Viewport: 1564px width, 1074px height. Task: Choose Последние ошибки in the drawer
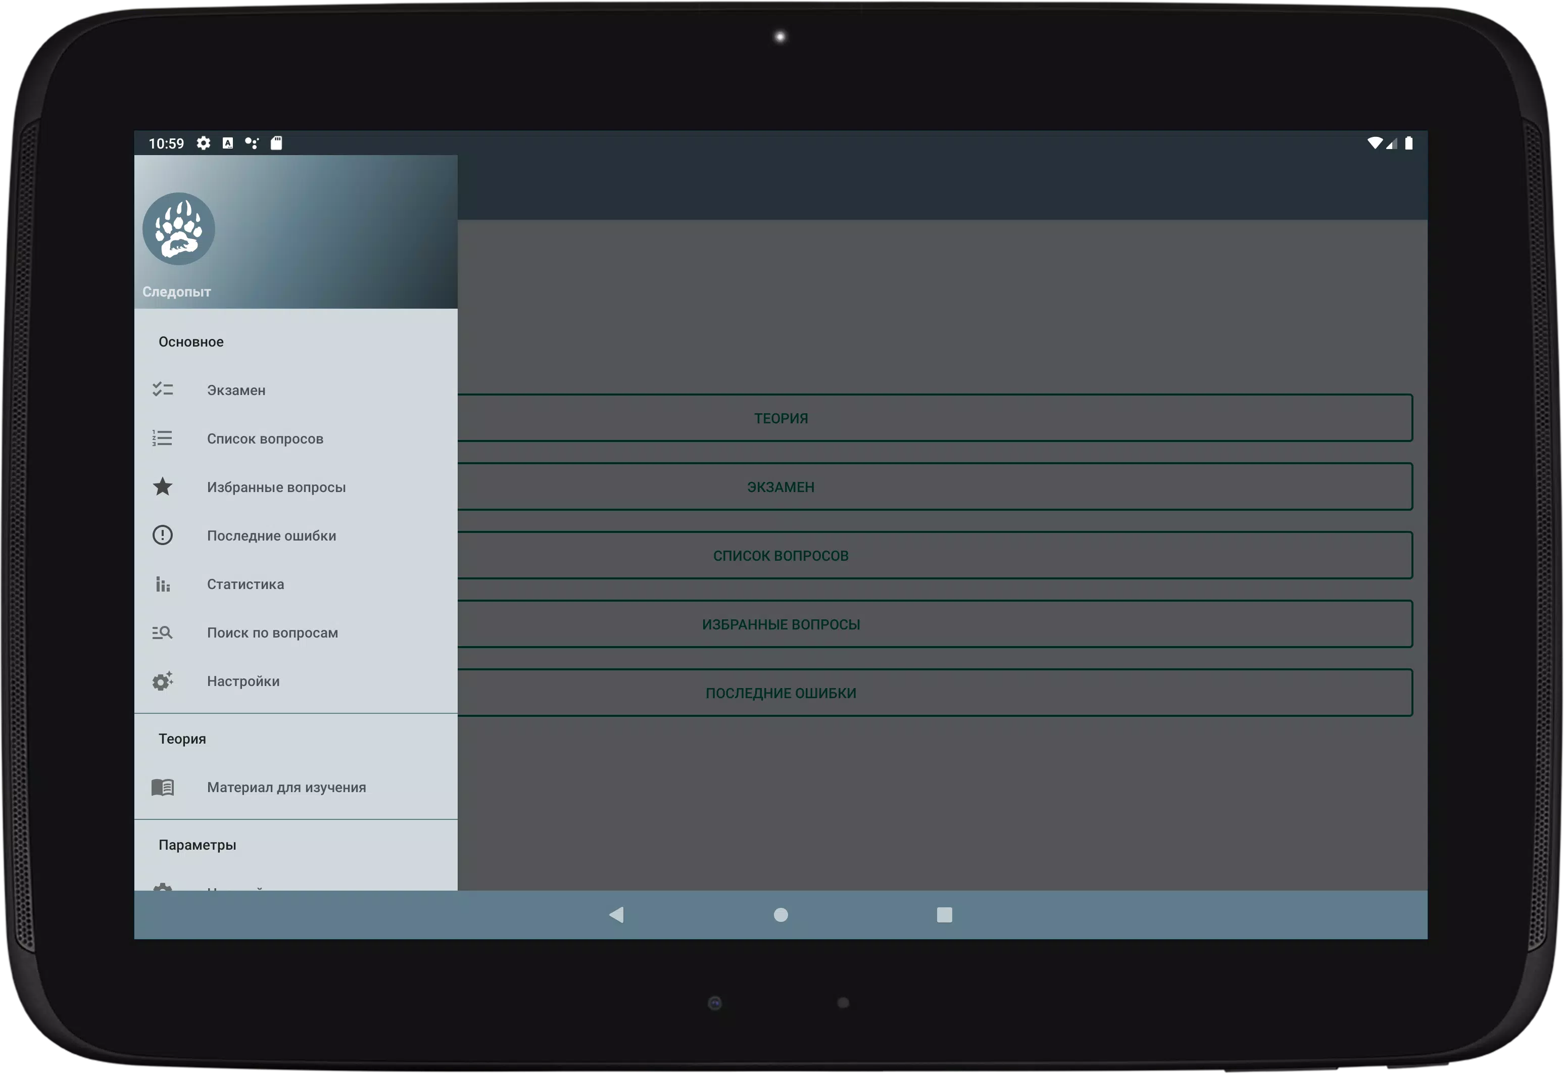(296, 535)
